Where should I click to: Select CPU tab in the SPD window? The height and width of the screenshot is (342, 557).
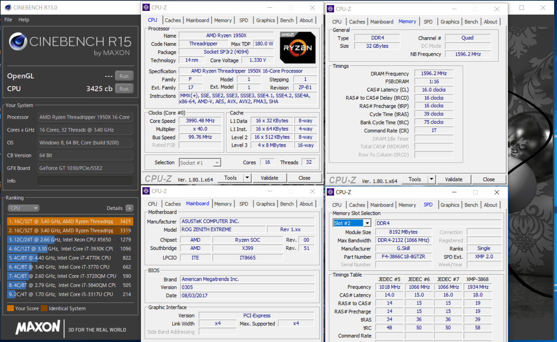[x=337, y=205]
